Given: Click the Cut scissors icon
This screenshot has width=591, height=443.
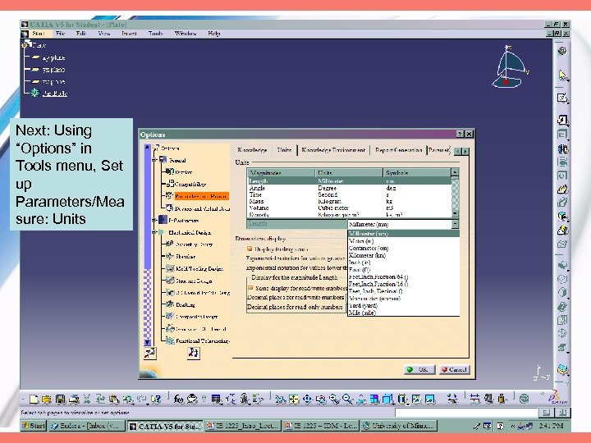Looking at the screenshot, I should (87, 399).
